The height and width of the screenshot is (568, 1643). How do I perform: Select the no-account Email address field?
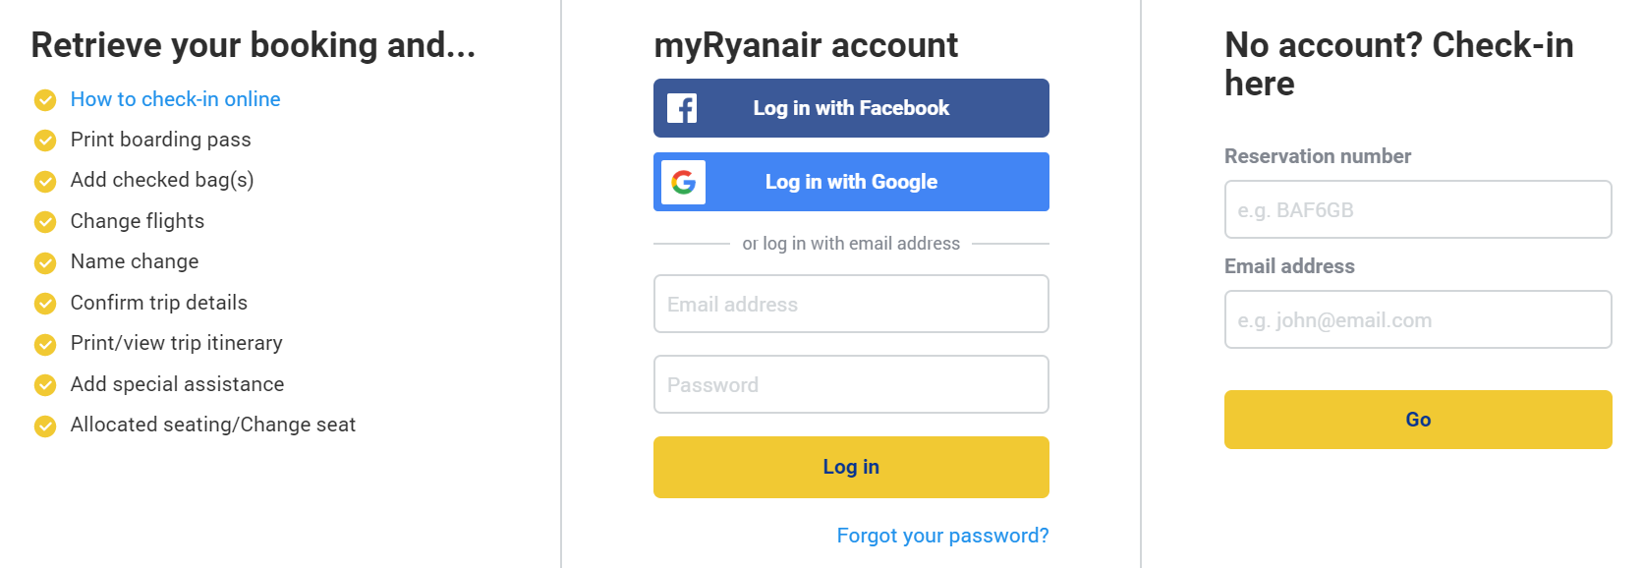[x=1418, y=319]
